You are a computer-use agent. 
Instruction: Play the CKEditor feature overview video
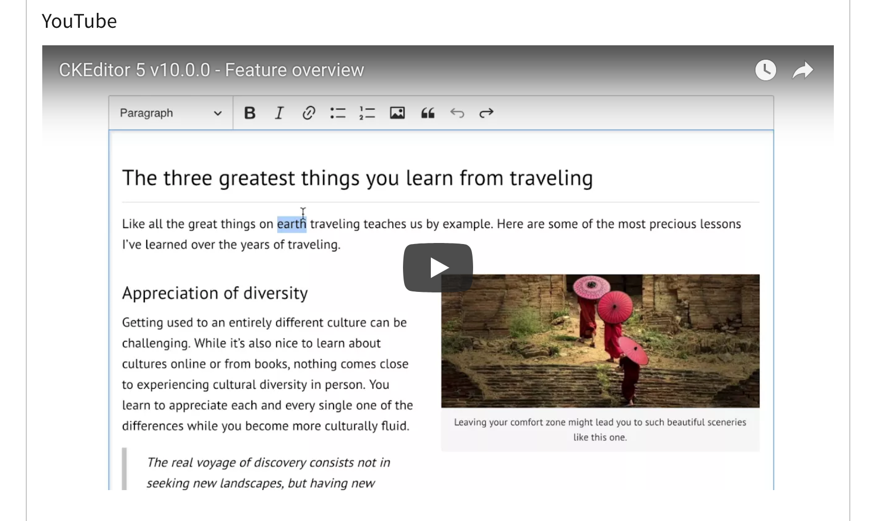tap(438, 268)
